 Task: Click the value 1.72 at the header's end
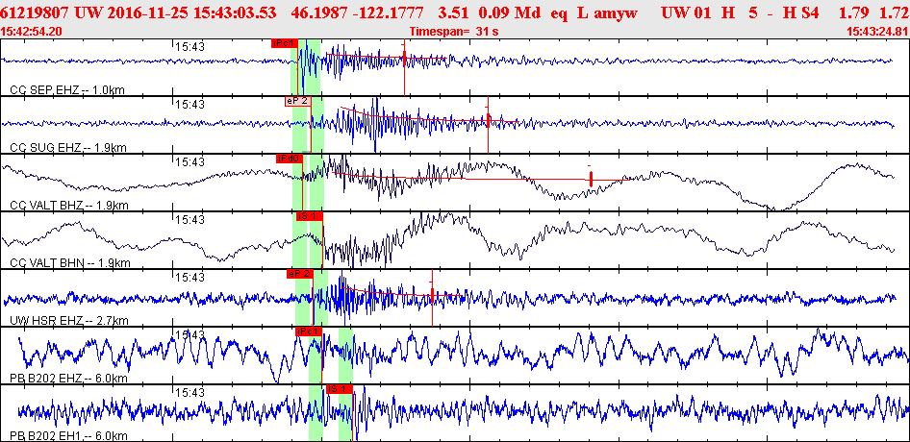tap(894, 13)
